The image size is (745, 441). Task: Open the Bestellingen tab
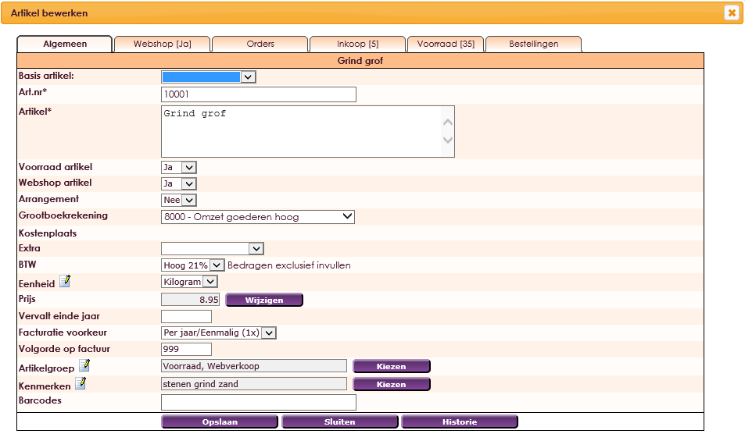(534, 44)
